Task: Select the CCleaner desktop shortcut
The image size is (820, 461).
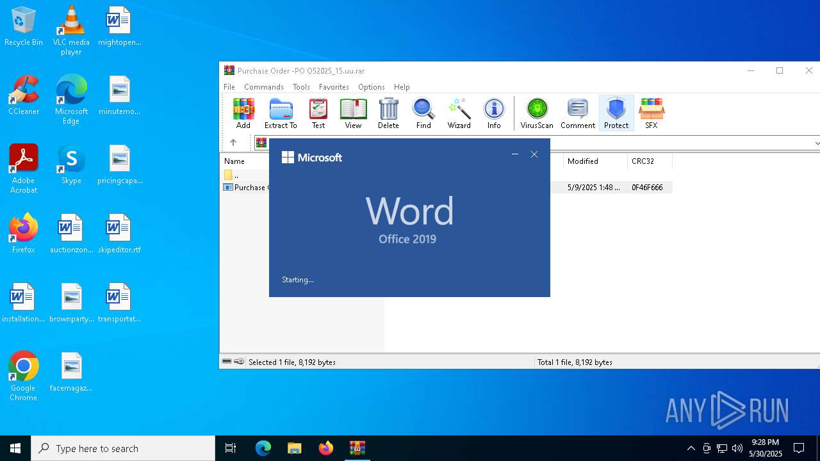Action: tap(24, 96)
